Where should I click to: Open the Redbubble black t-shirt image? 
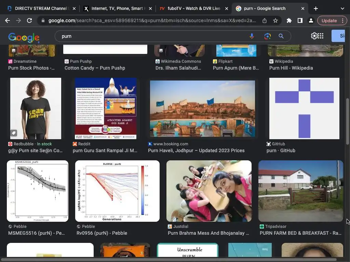tap(36, 108)
